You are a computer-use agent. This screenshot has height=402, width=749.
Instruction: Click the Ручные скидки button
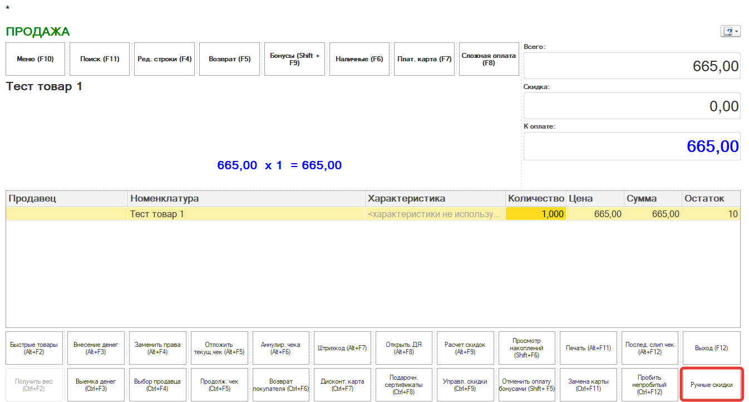click(x=711, y=385)
